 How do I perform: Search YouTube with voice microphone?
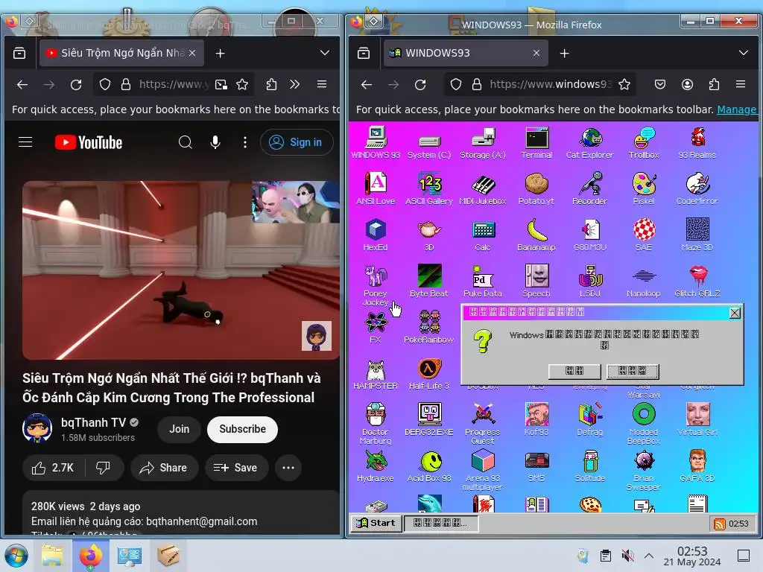(x=215, y=142)
